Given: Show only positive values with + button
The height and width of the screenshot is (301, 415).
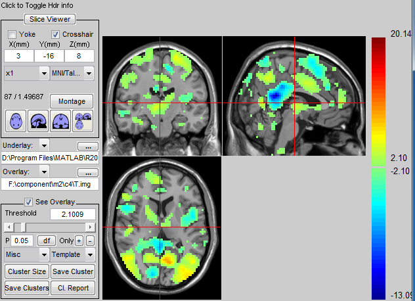Looking at the screenshot, I should pos(79,241).
